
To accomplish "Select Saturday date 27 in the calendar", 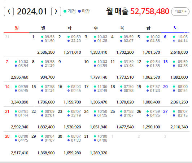I will tap(165, 111).
